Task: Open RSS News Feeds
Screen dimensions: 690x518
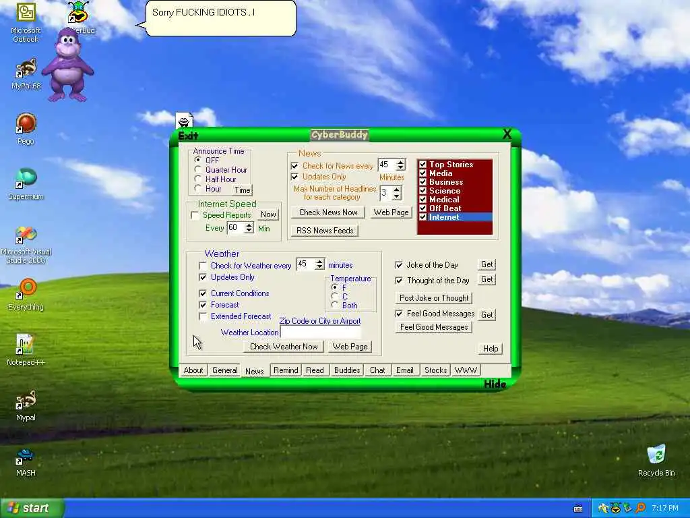Action: [x=325, y=231]
